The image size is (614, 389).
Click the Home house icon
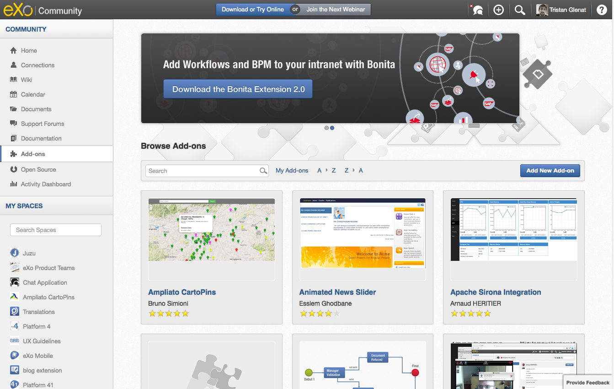[13, 50]
